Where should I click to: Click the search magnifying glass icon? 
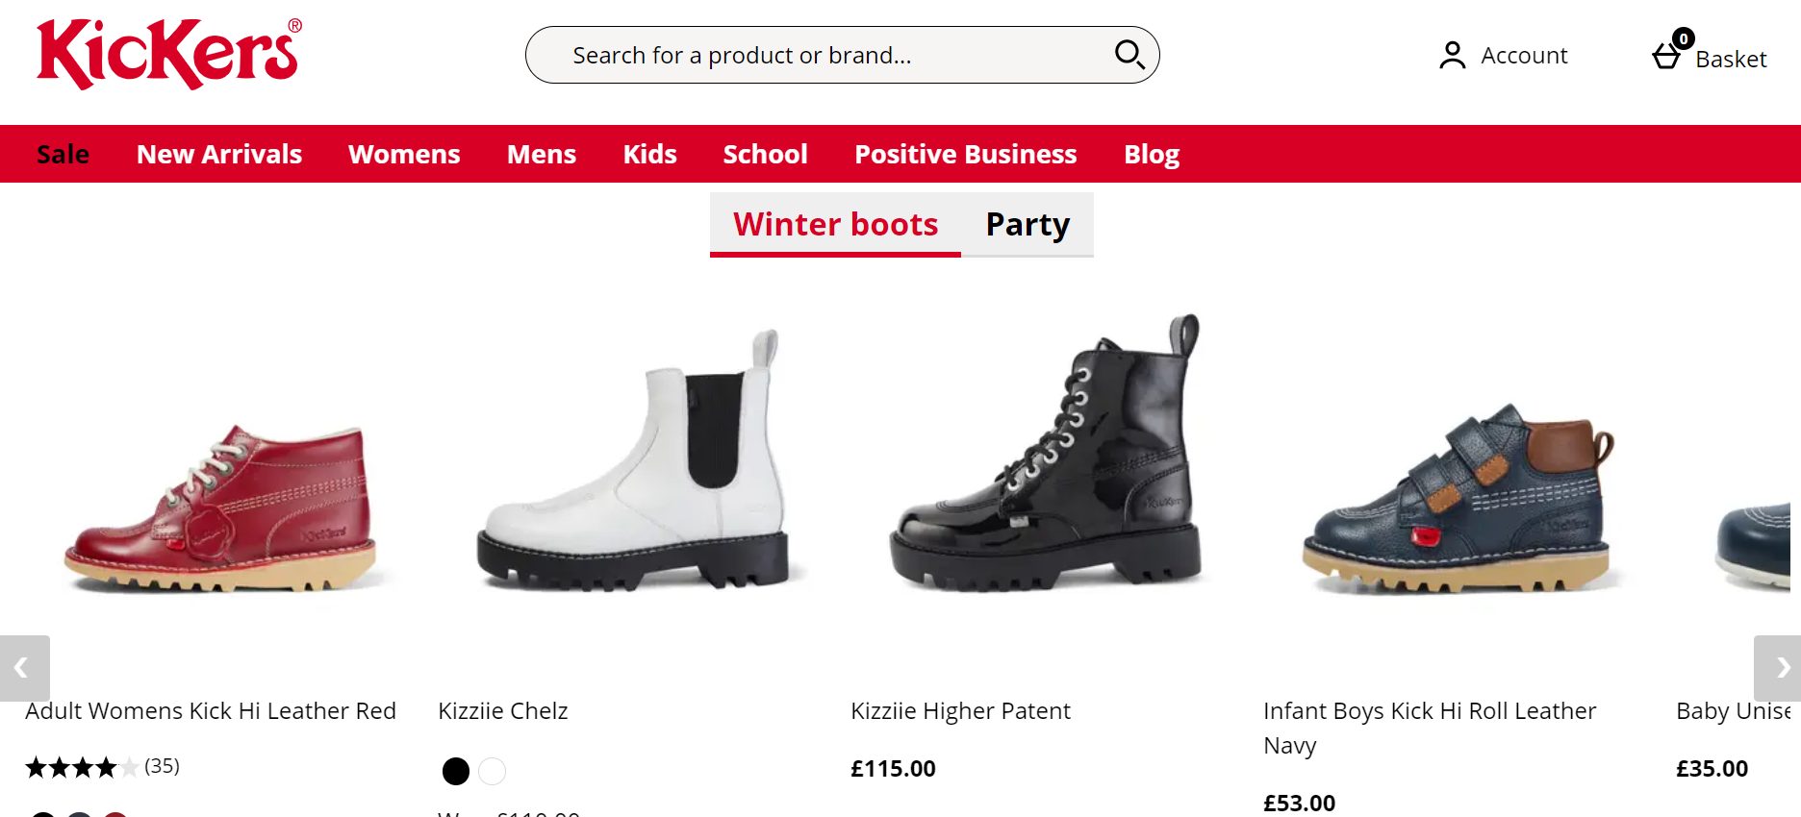tap(1129, 55)
